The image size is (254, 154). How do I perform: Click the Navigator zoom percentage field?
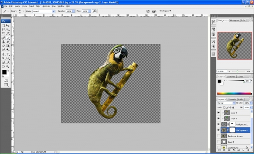click(222, 71)
